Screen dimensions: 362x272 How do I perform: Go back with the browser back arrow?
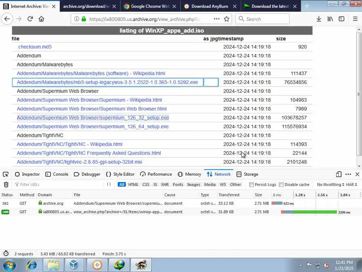click(7, 19)
